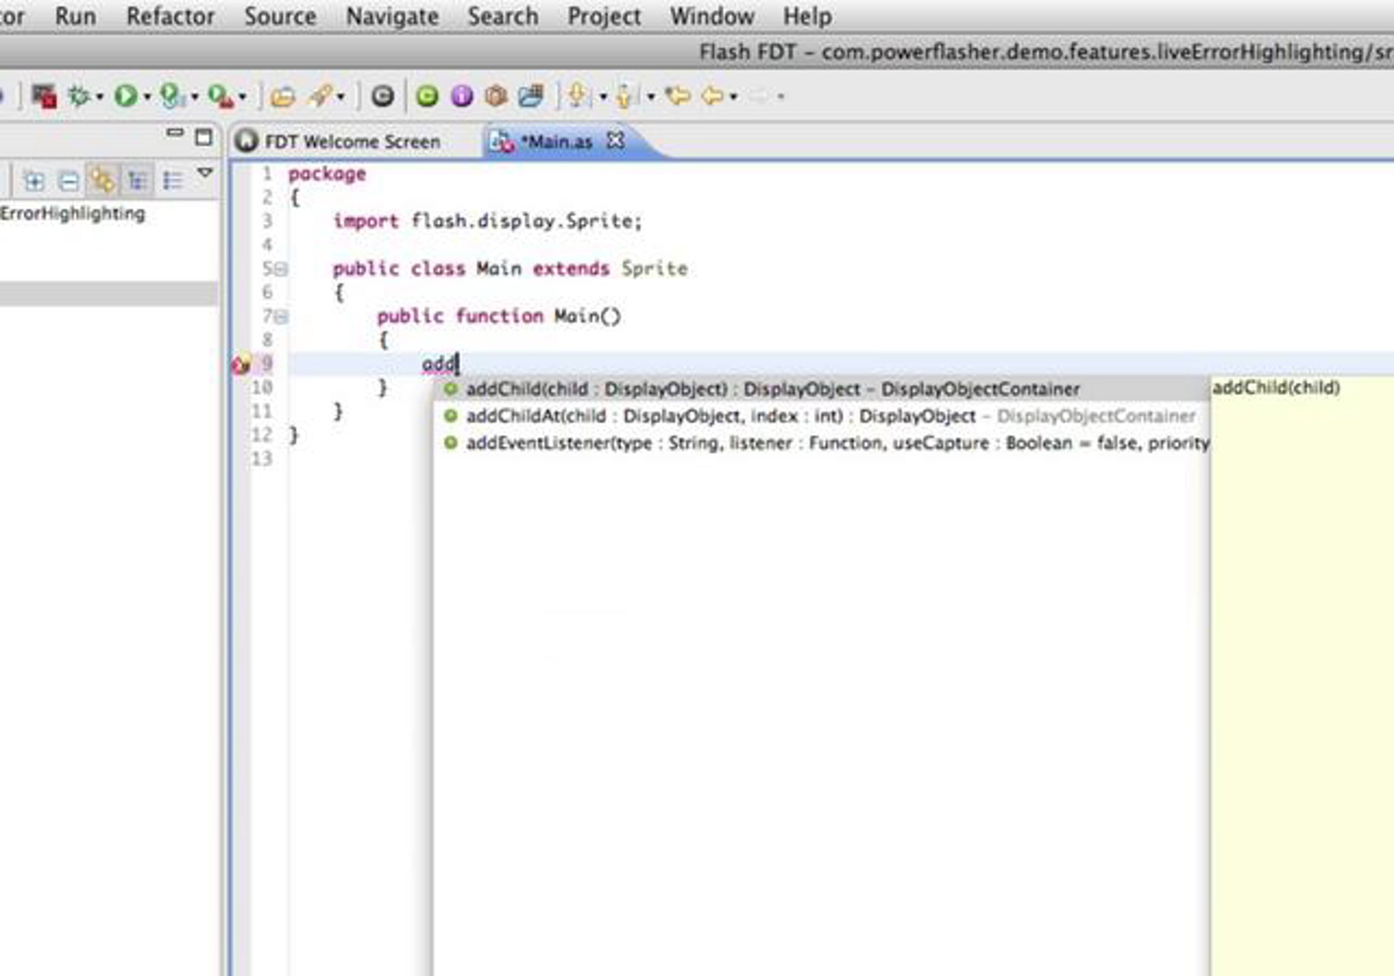Open the Refactor menu
Viewport: 1394px width, 976px height.
pyautogui.click(x=170, y=16)
